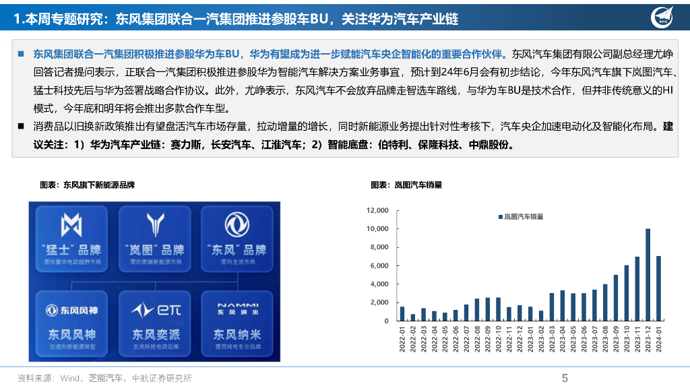The width and height of the screenshot is (690, 388).
Task: Click the NAMMI 东风纳米 logo
Action: [x=238, y=309]
